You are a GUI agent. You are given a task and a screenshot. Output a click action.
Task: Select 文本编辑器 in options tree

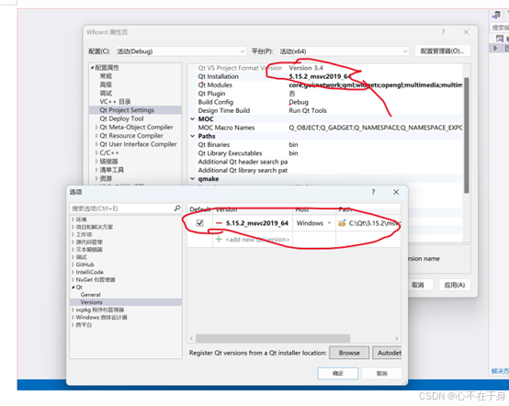(89, 250)
